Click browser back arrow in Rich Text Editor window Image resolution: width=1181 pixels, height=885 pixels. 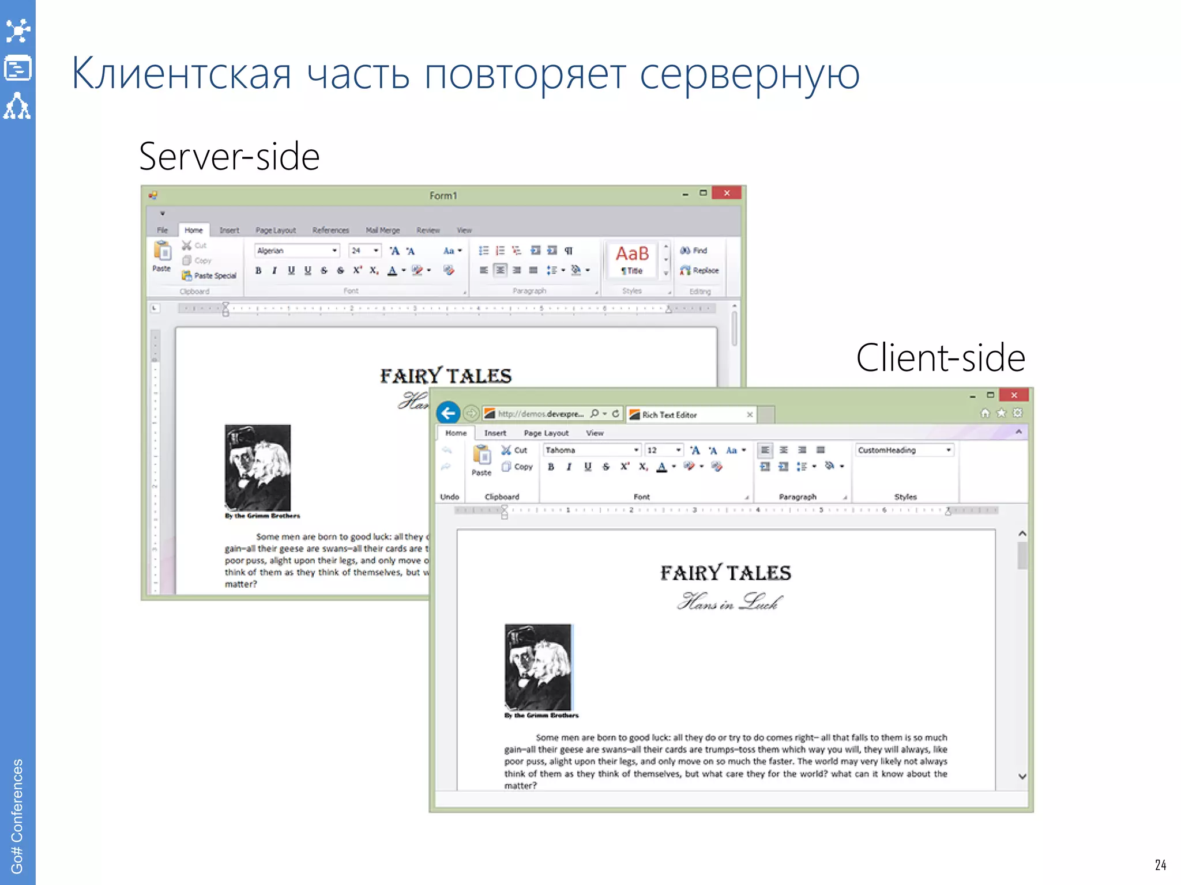(x=448, y=413)
